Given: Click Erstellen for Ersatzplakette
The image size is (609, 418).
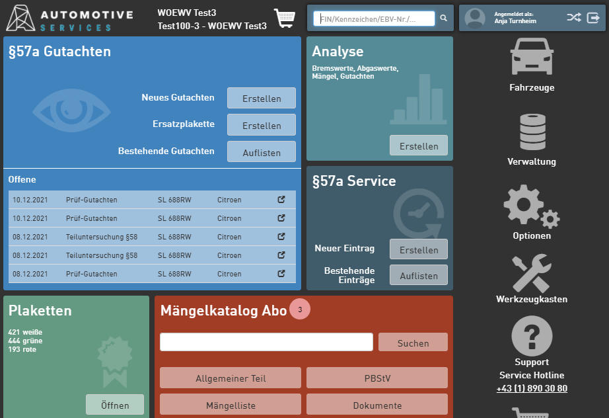Looking at the screenshot, I should point(262,126).
